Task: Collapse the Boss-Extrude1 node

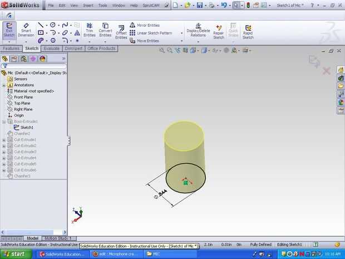Action: point(3,121)
